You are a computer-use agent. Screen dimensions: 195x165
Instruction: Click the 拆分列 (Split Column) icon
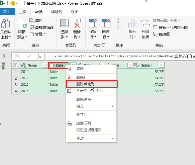pyautogui.click(x=133, y=23)
